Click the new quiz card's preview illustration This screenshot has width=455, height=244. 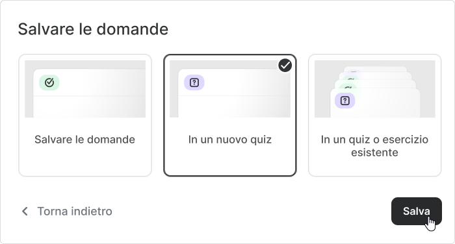click(x=230, y=89)
